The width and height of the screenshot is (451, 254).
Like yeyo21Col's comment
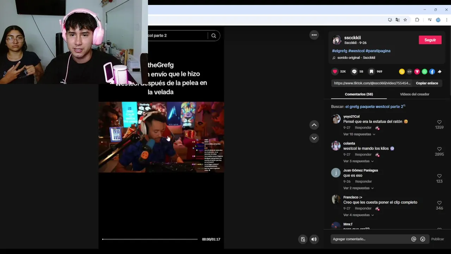click(439, 122)
